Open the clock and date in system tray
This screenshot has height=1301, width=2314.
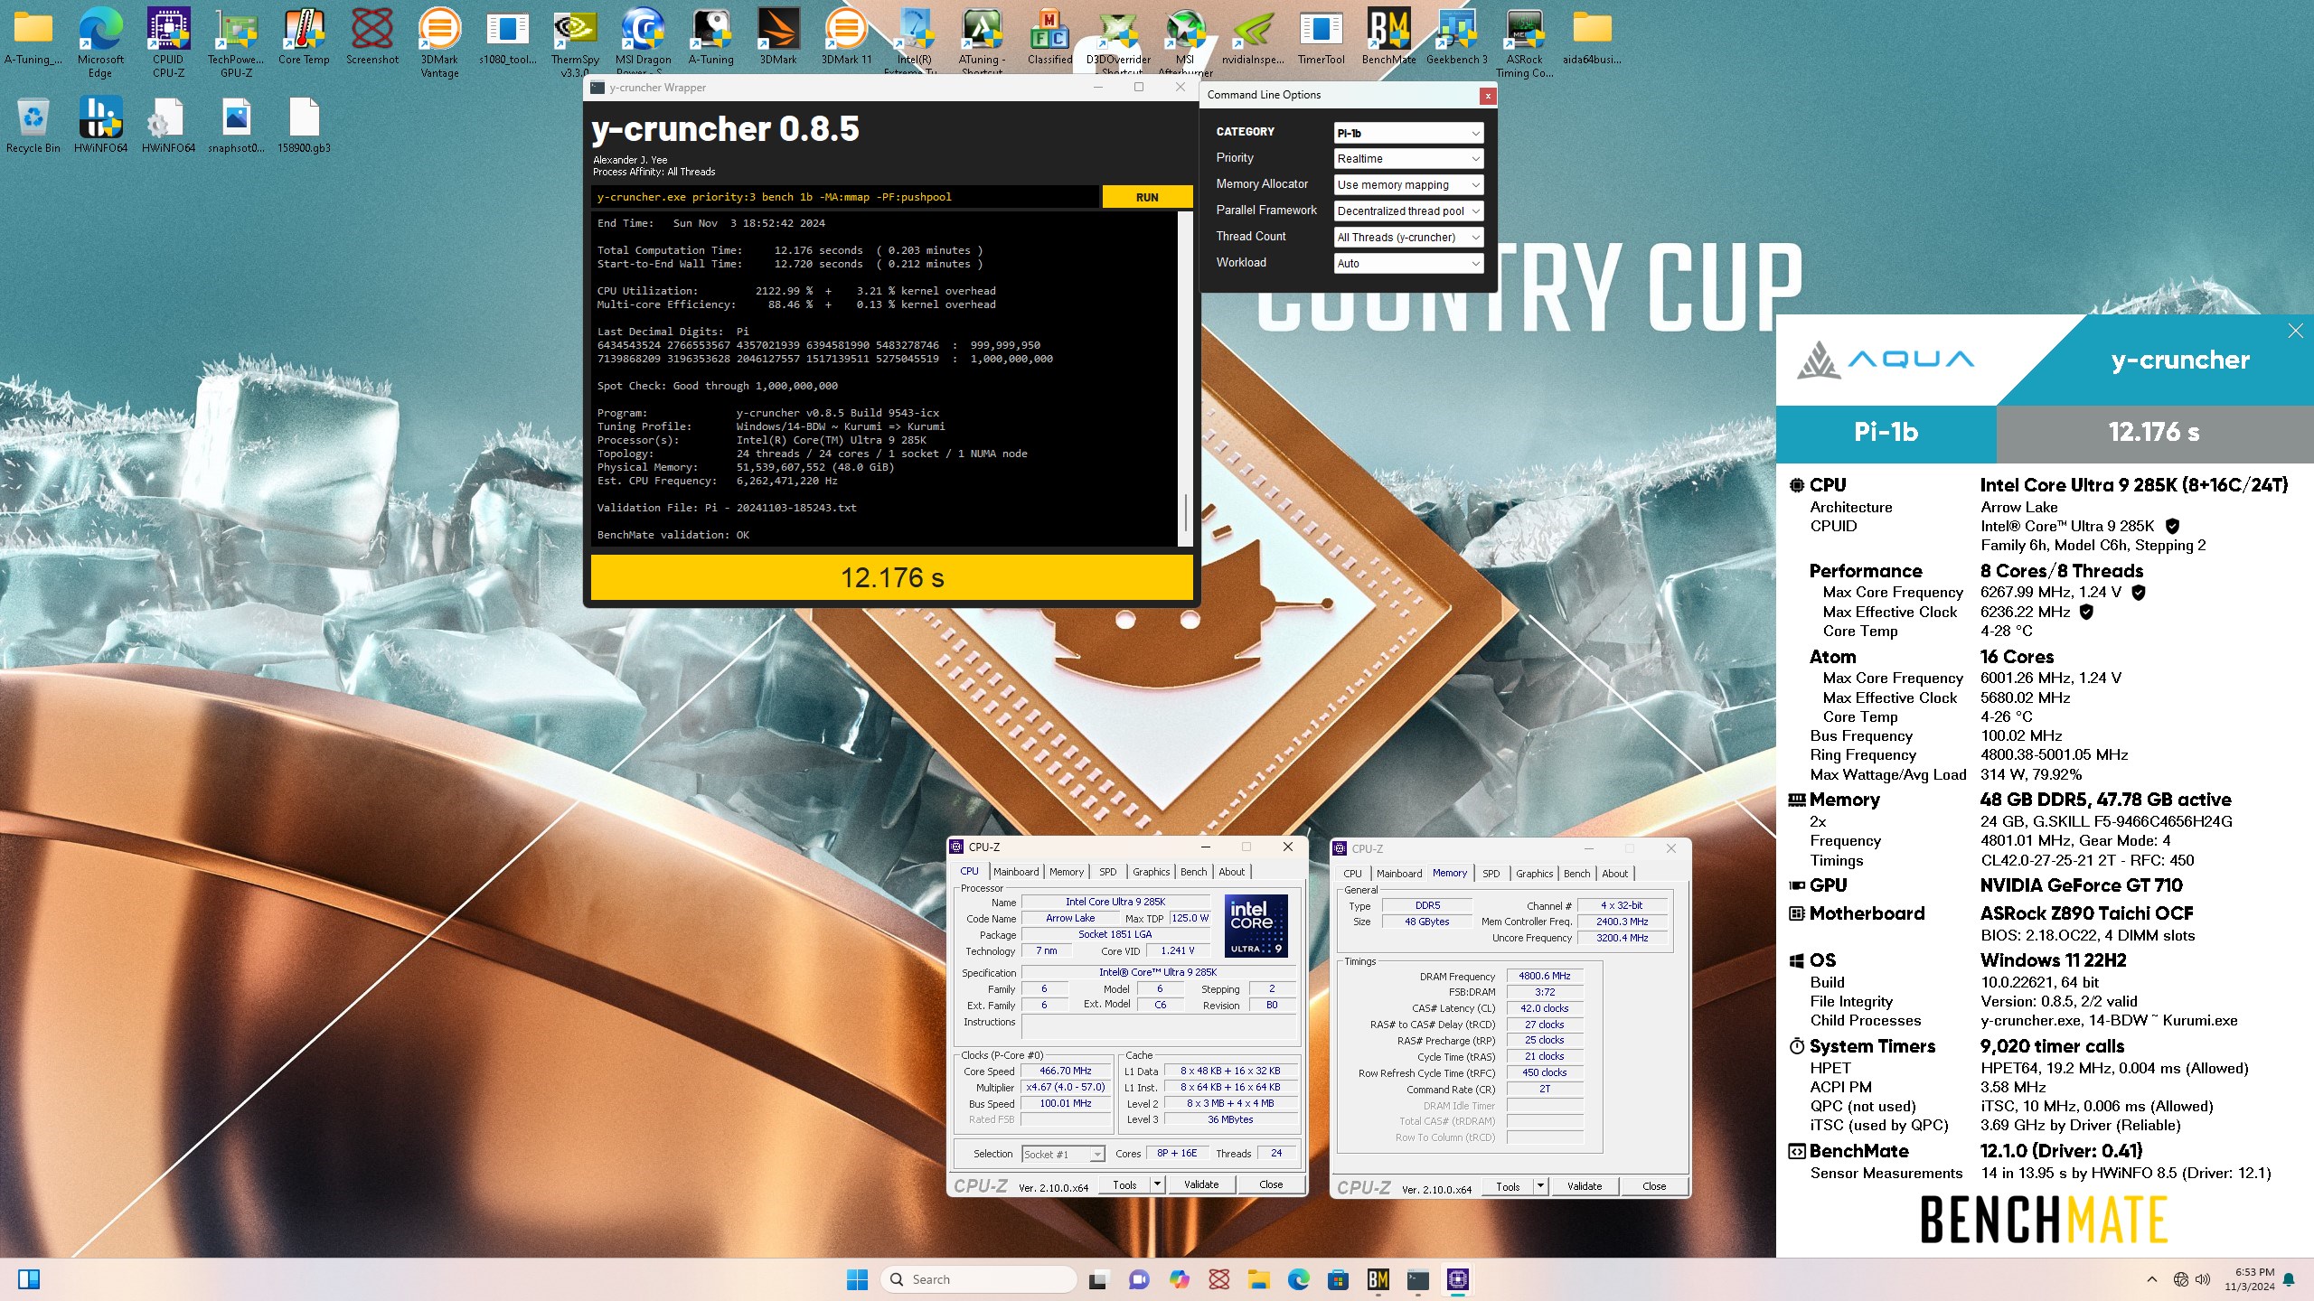[x=2250, y=1279]
